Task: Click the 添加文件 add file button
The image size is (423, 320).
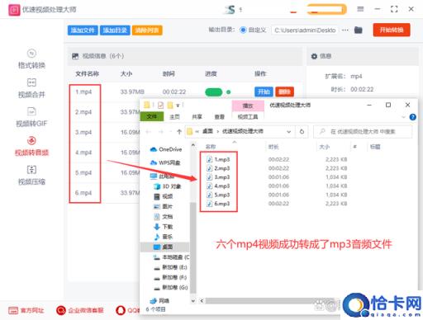Action: coord(83,30)
